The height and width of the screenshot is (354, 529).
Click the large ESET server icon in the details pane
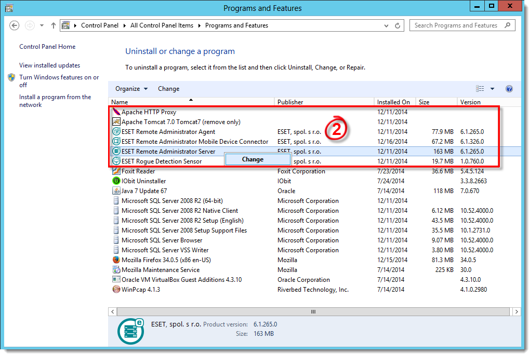coord(130,331)
